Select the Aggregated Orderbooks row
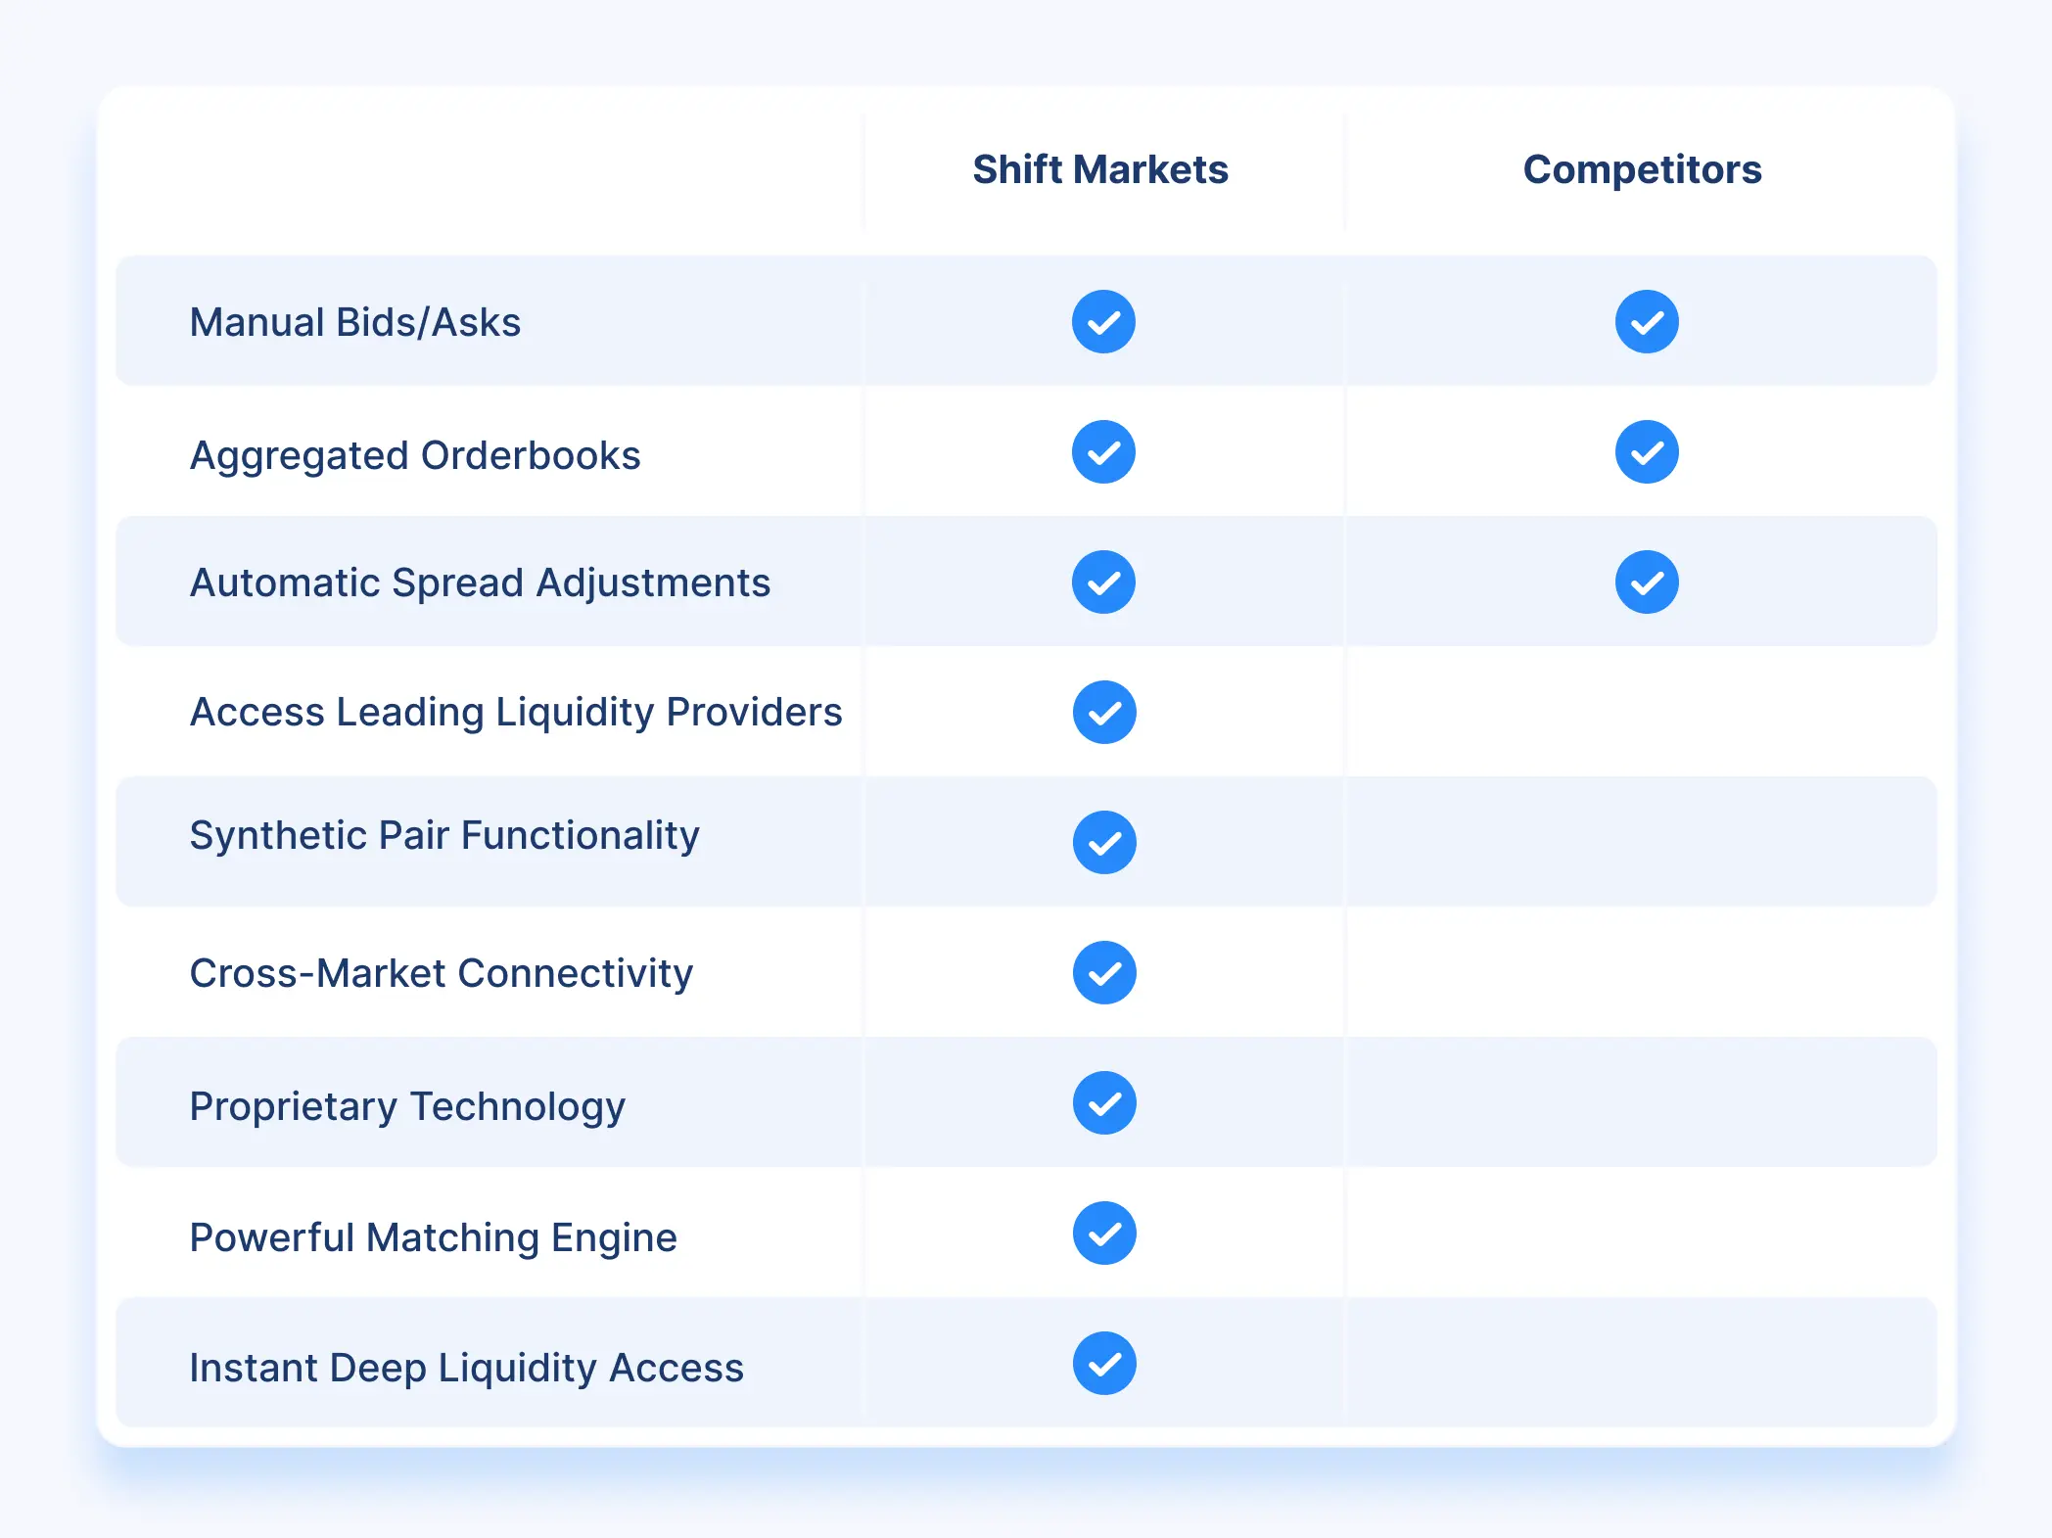The width and height of the screenshot is (2052, 1538). coord(415,453)
